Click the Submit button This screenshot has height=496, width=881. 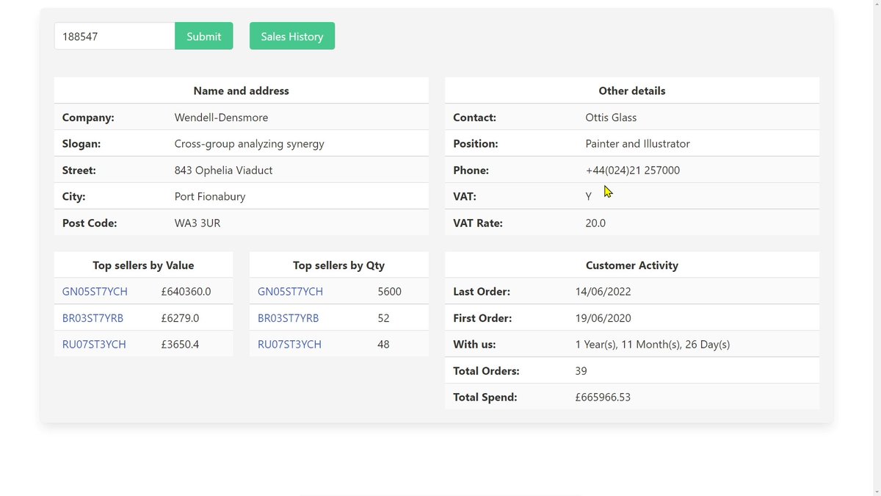pos(204,36)
